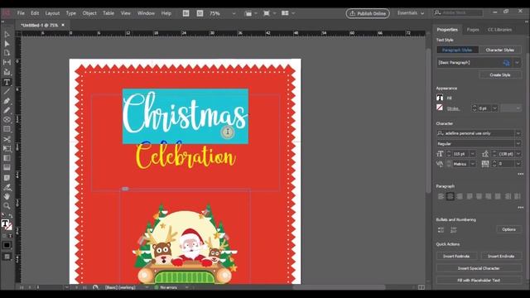Toggle Character Styles mode

(x=499, y=50)
